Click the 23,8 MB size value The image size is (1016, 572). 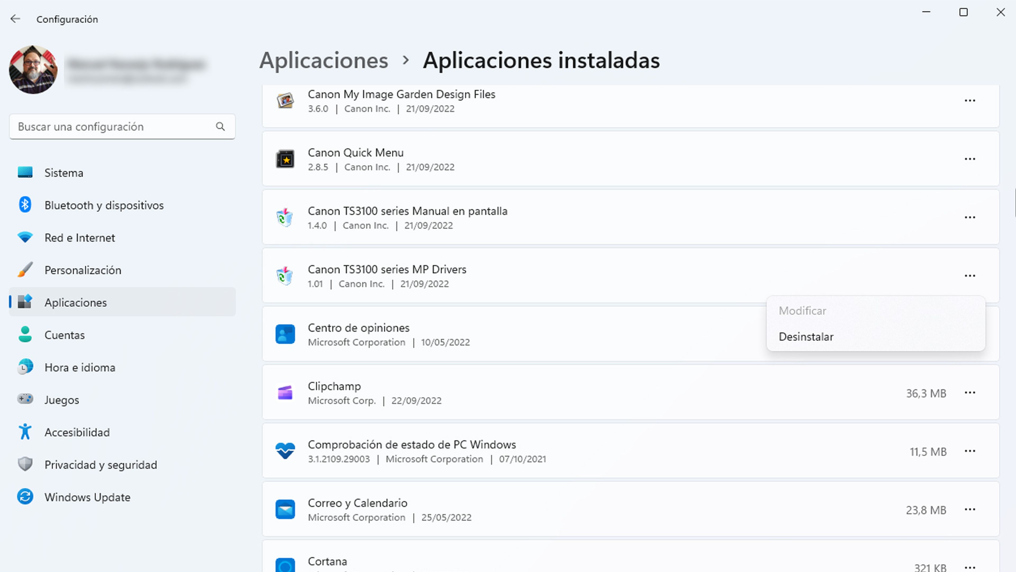(926, 510)
